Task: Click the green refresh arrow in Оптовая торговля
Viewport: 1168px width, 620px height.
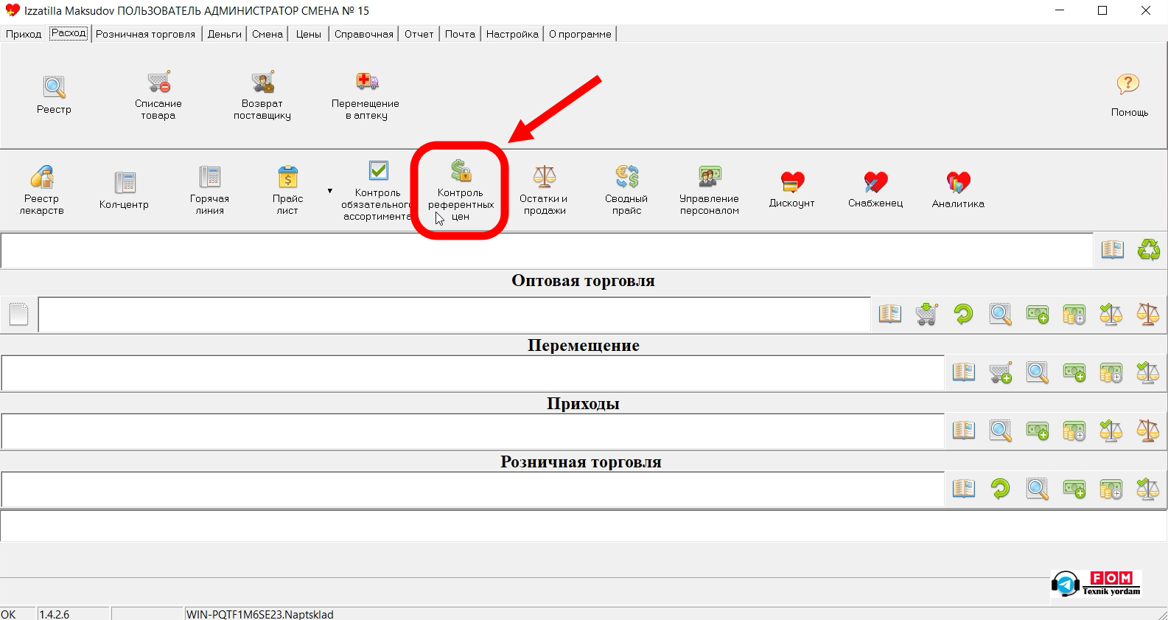Action: click(964, 315)
